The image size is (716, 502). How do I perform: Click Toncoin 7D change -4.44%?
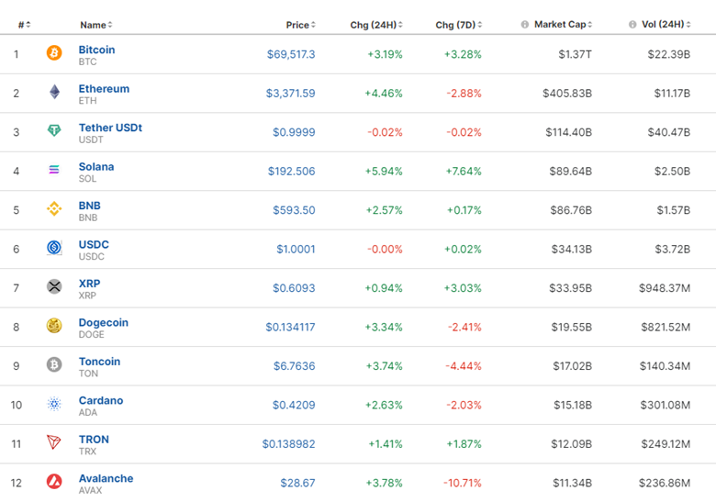click(464, 366)
